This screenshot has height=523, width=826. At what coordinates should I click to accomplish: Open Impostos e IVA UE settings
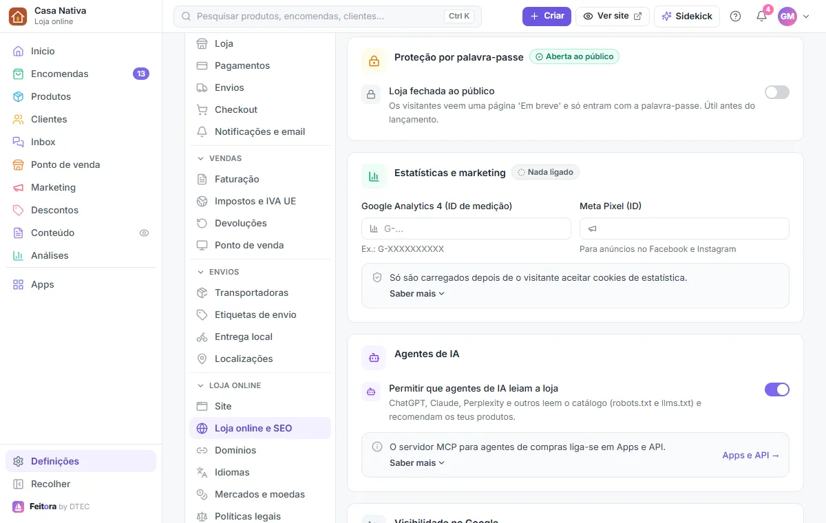point(260,201)
